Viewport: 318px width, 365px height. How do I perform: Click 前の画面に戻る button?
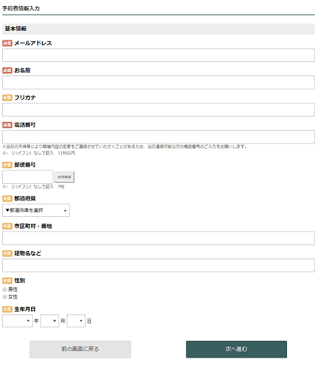(80, 349)
